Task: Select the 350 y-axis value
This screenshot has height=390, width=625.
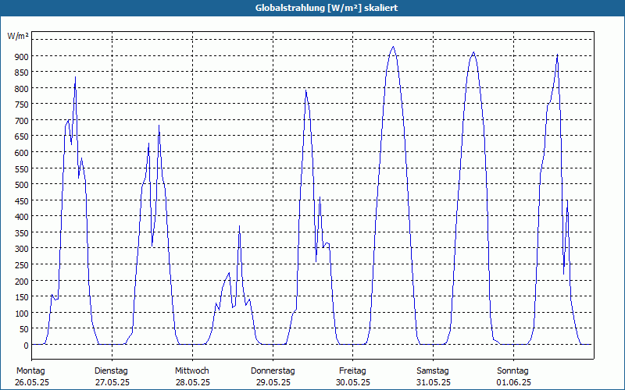Action: point(22,232)
